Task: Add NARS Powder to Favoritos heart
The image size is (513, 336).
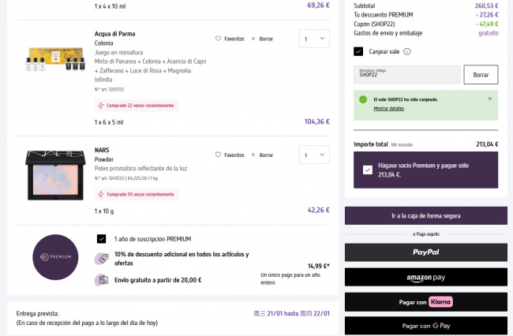Action: [218, 155]
